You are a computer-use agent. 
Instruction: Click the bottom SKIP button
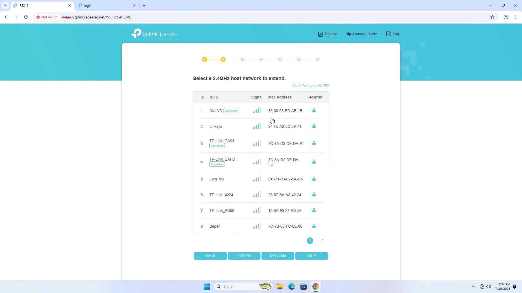(x=312, y=256)
